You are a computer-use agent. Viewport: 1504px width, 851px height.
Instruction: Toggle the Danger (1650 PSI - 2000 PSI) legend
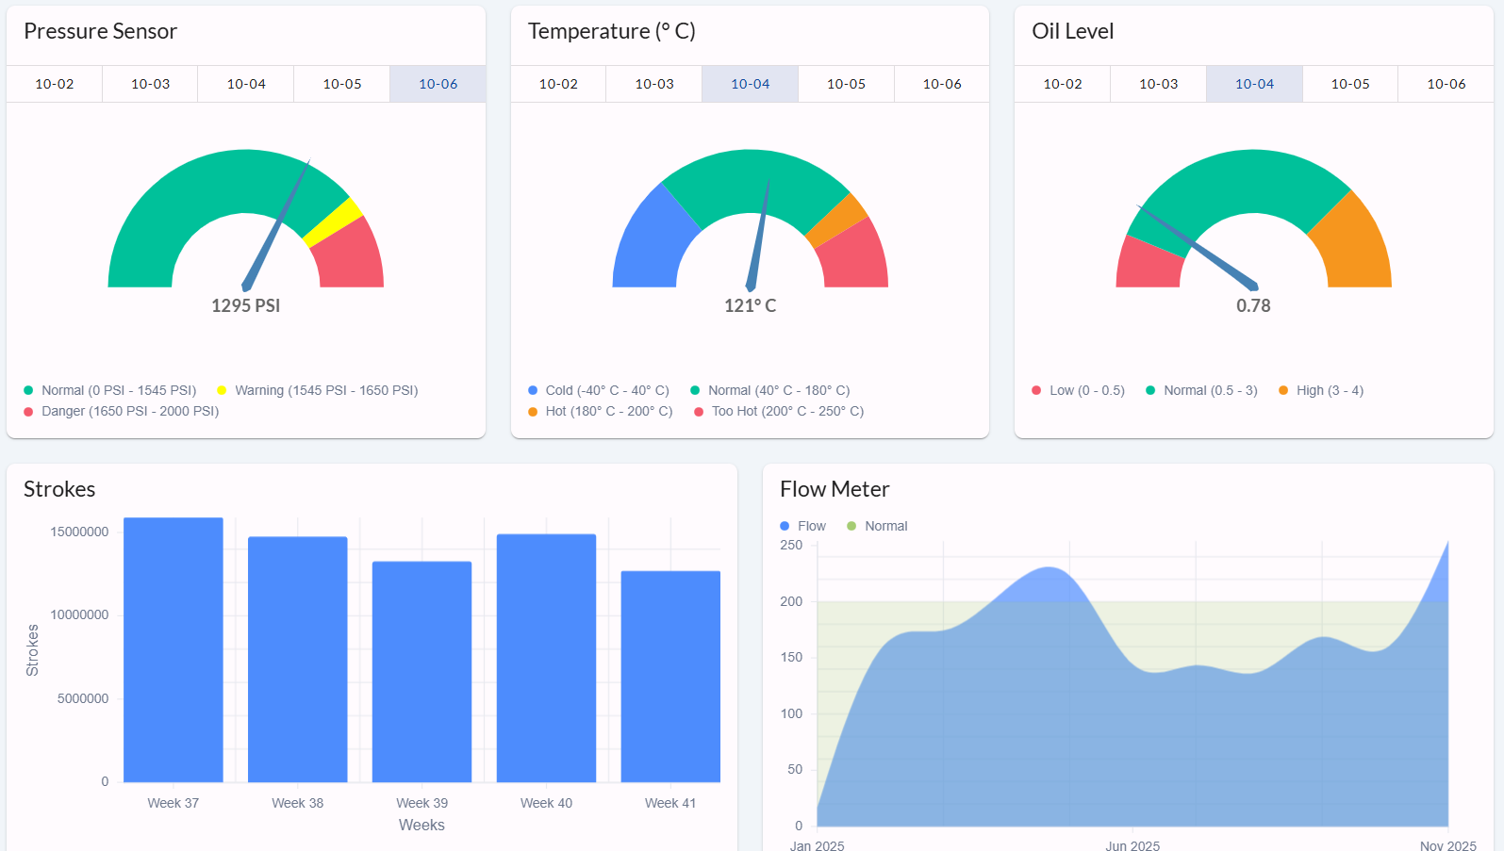[122, 411]
